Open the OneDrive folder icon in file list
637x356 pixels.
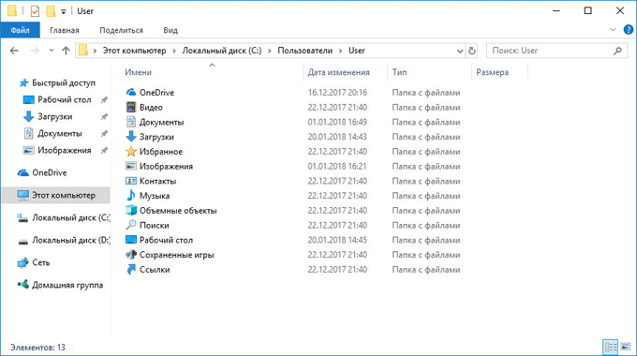coord(131,92)
